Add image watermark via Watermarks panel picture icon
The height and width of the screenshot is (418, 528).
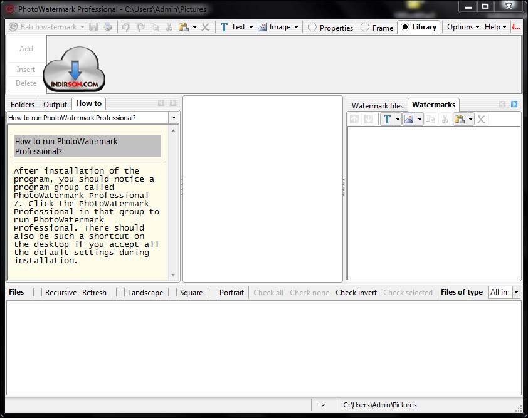409,119
